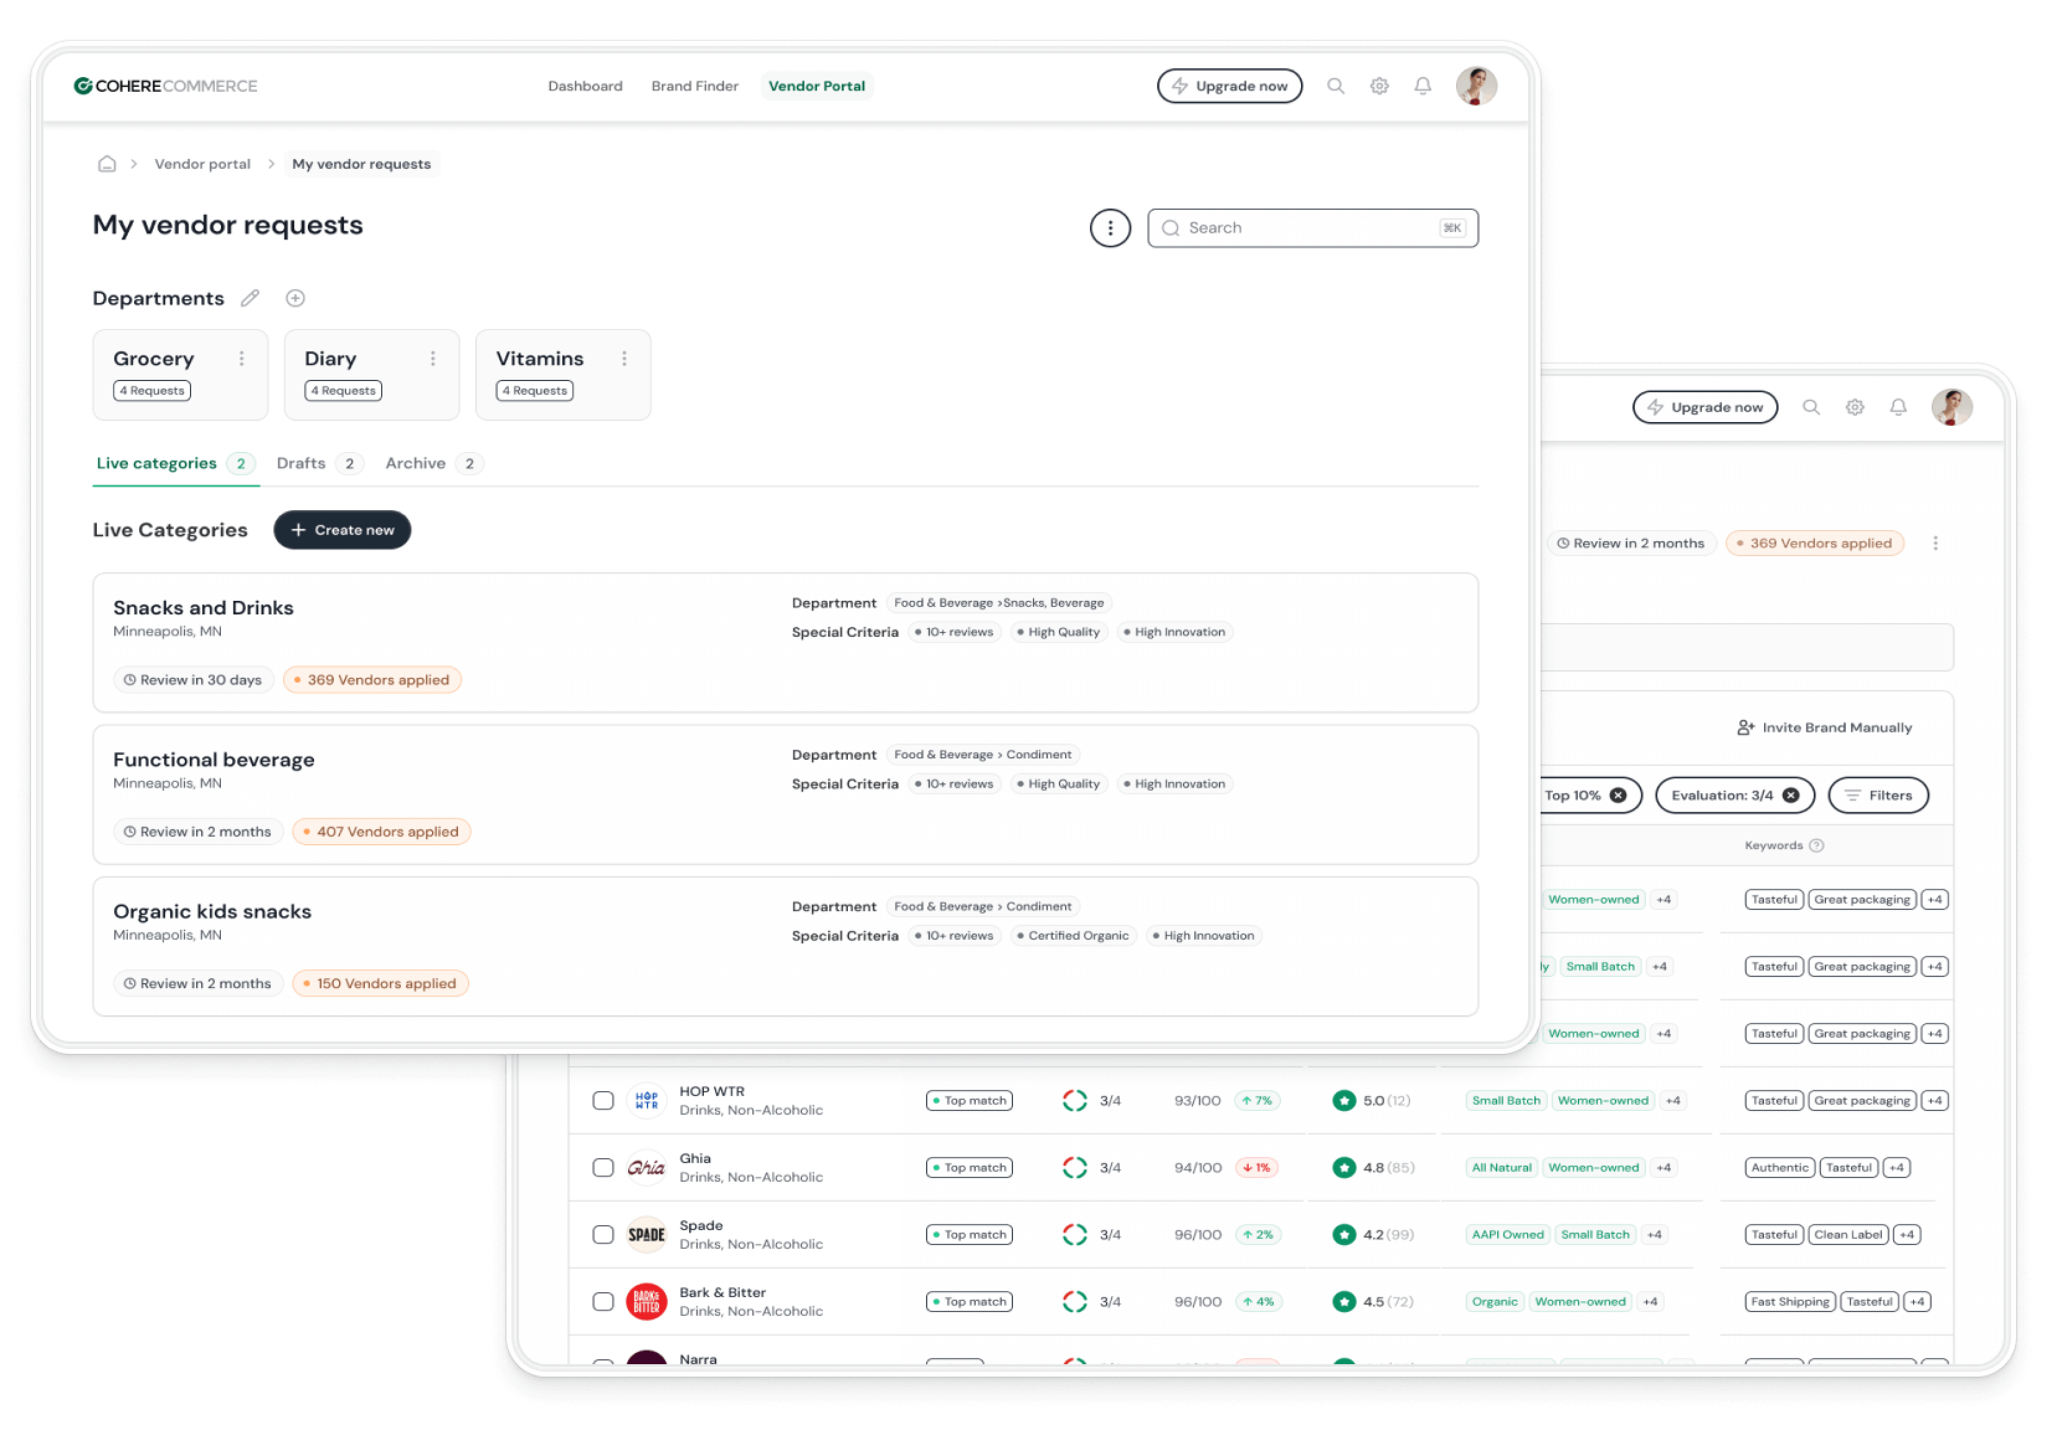Open Snacks and Drinks category
Image resolution: width=2057 pixels, height=1430 pixels.
(x=786, y=642)
